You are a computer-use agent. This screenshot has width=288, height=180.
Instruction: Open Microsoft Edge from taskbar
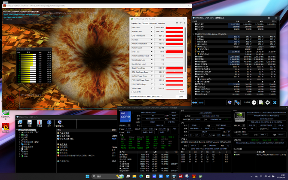[x=141, y=176]
